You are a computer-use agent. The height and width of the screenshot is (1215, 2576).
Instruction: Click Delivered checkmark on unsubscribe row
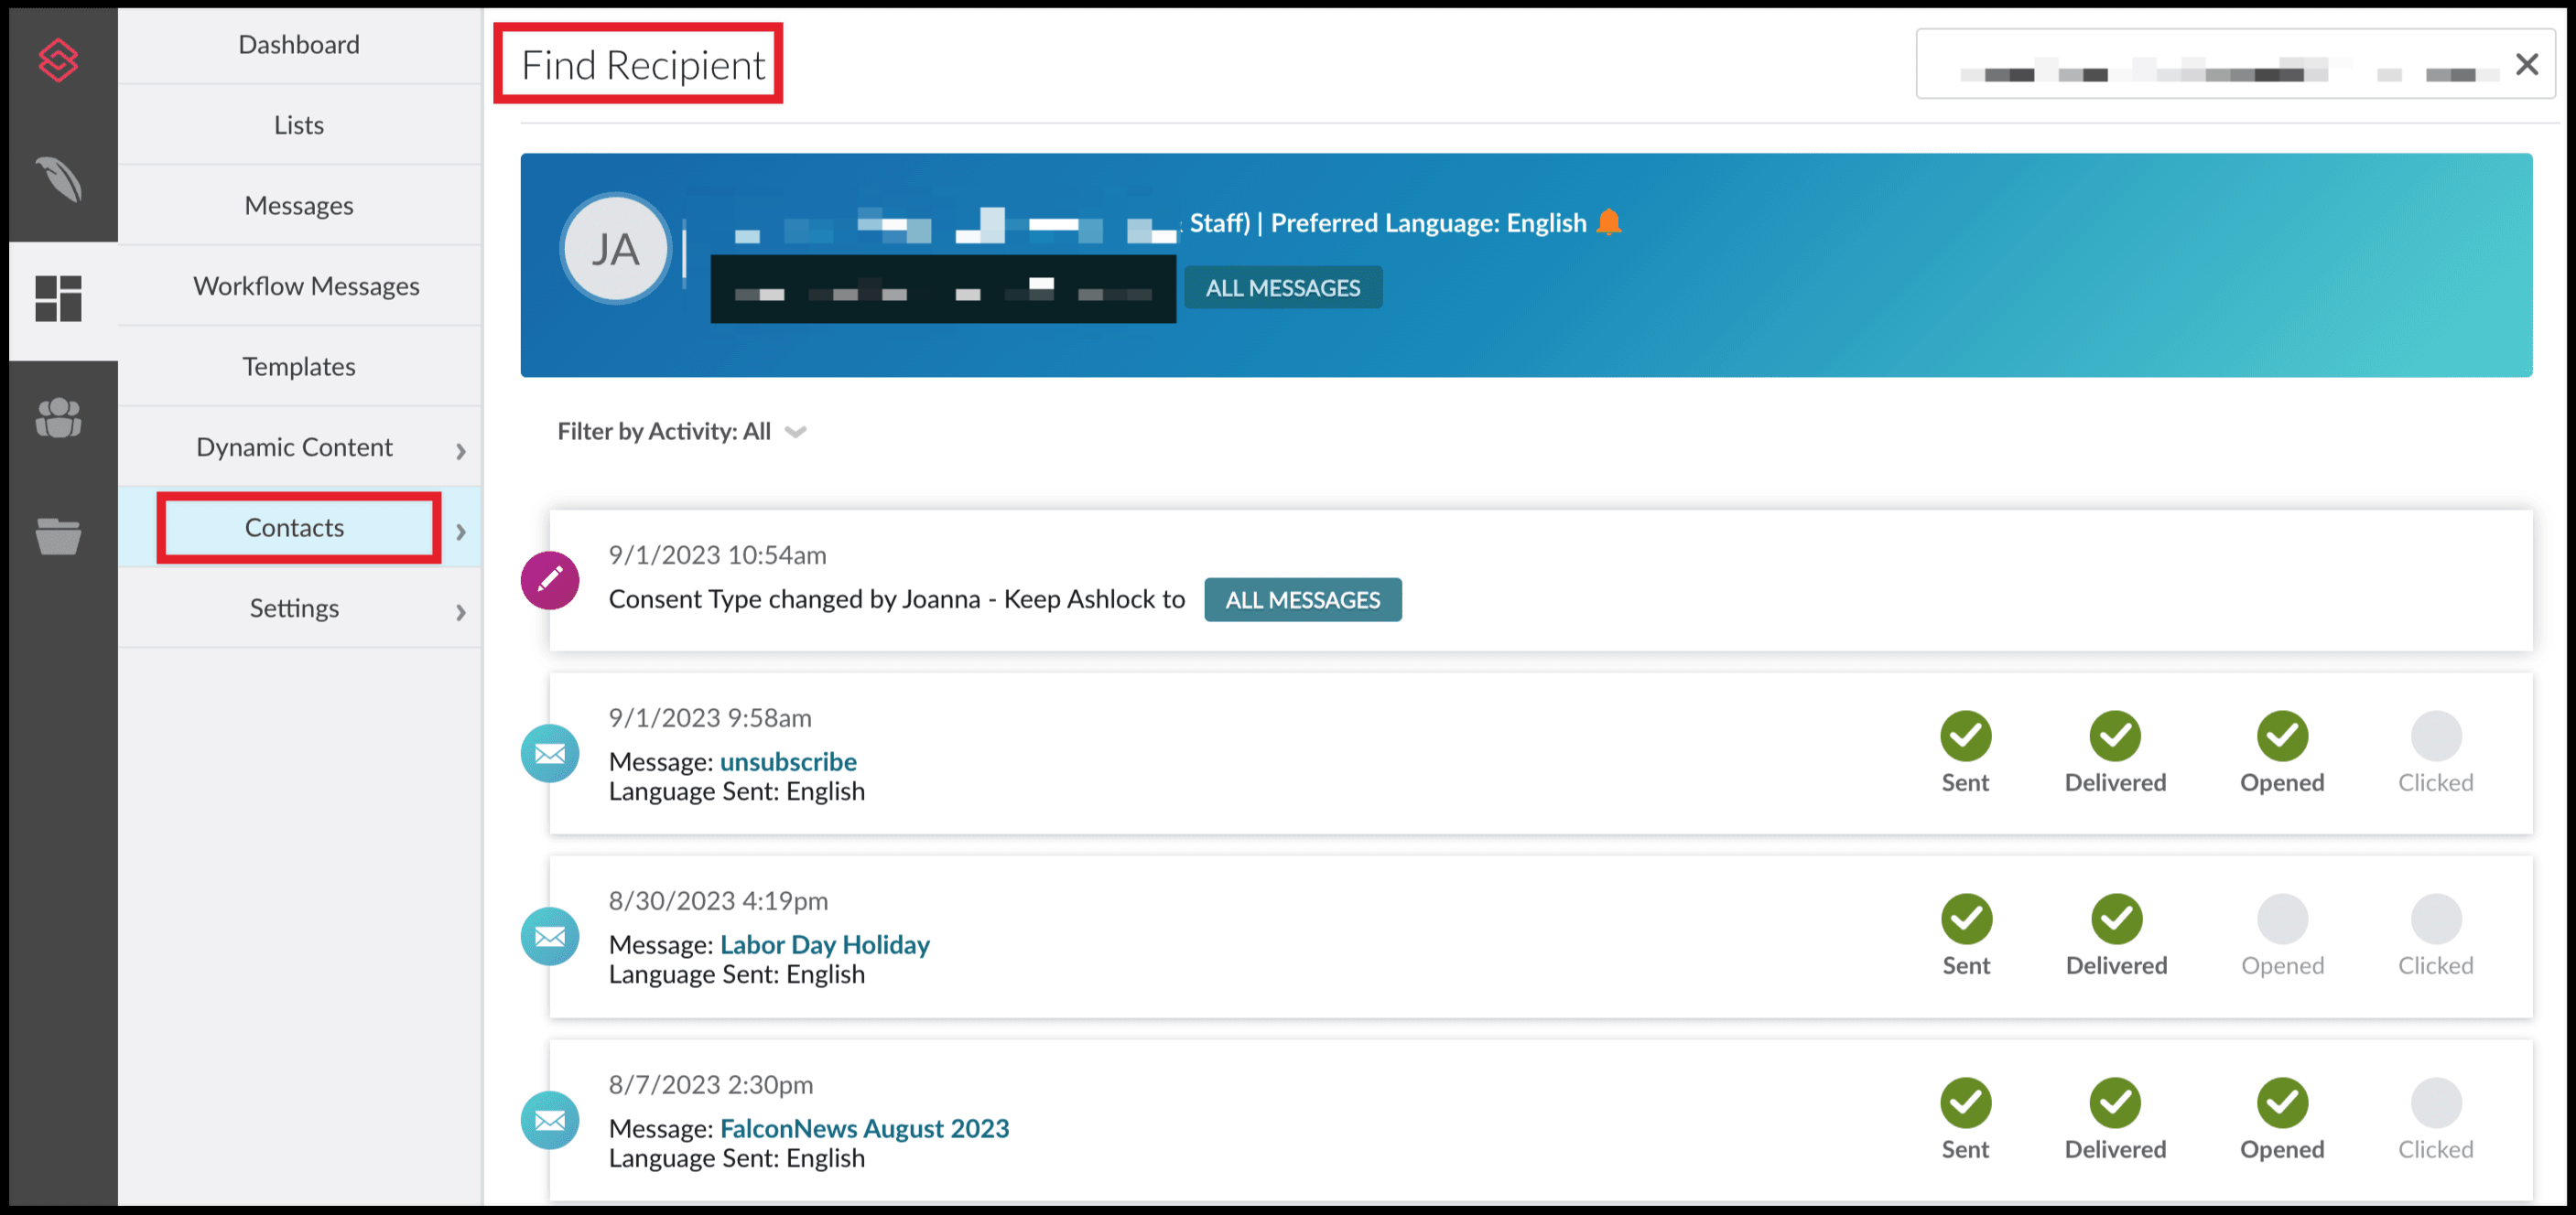coord(2115,737)
